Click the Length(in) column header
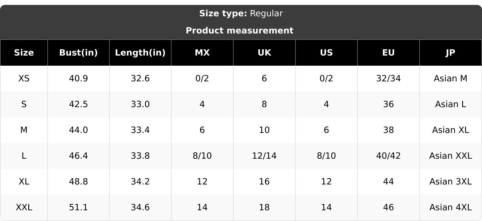The width and height of the screenshot is (482, 221). click(x=140, y=53)
